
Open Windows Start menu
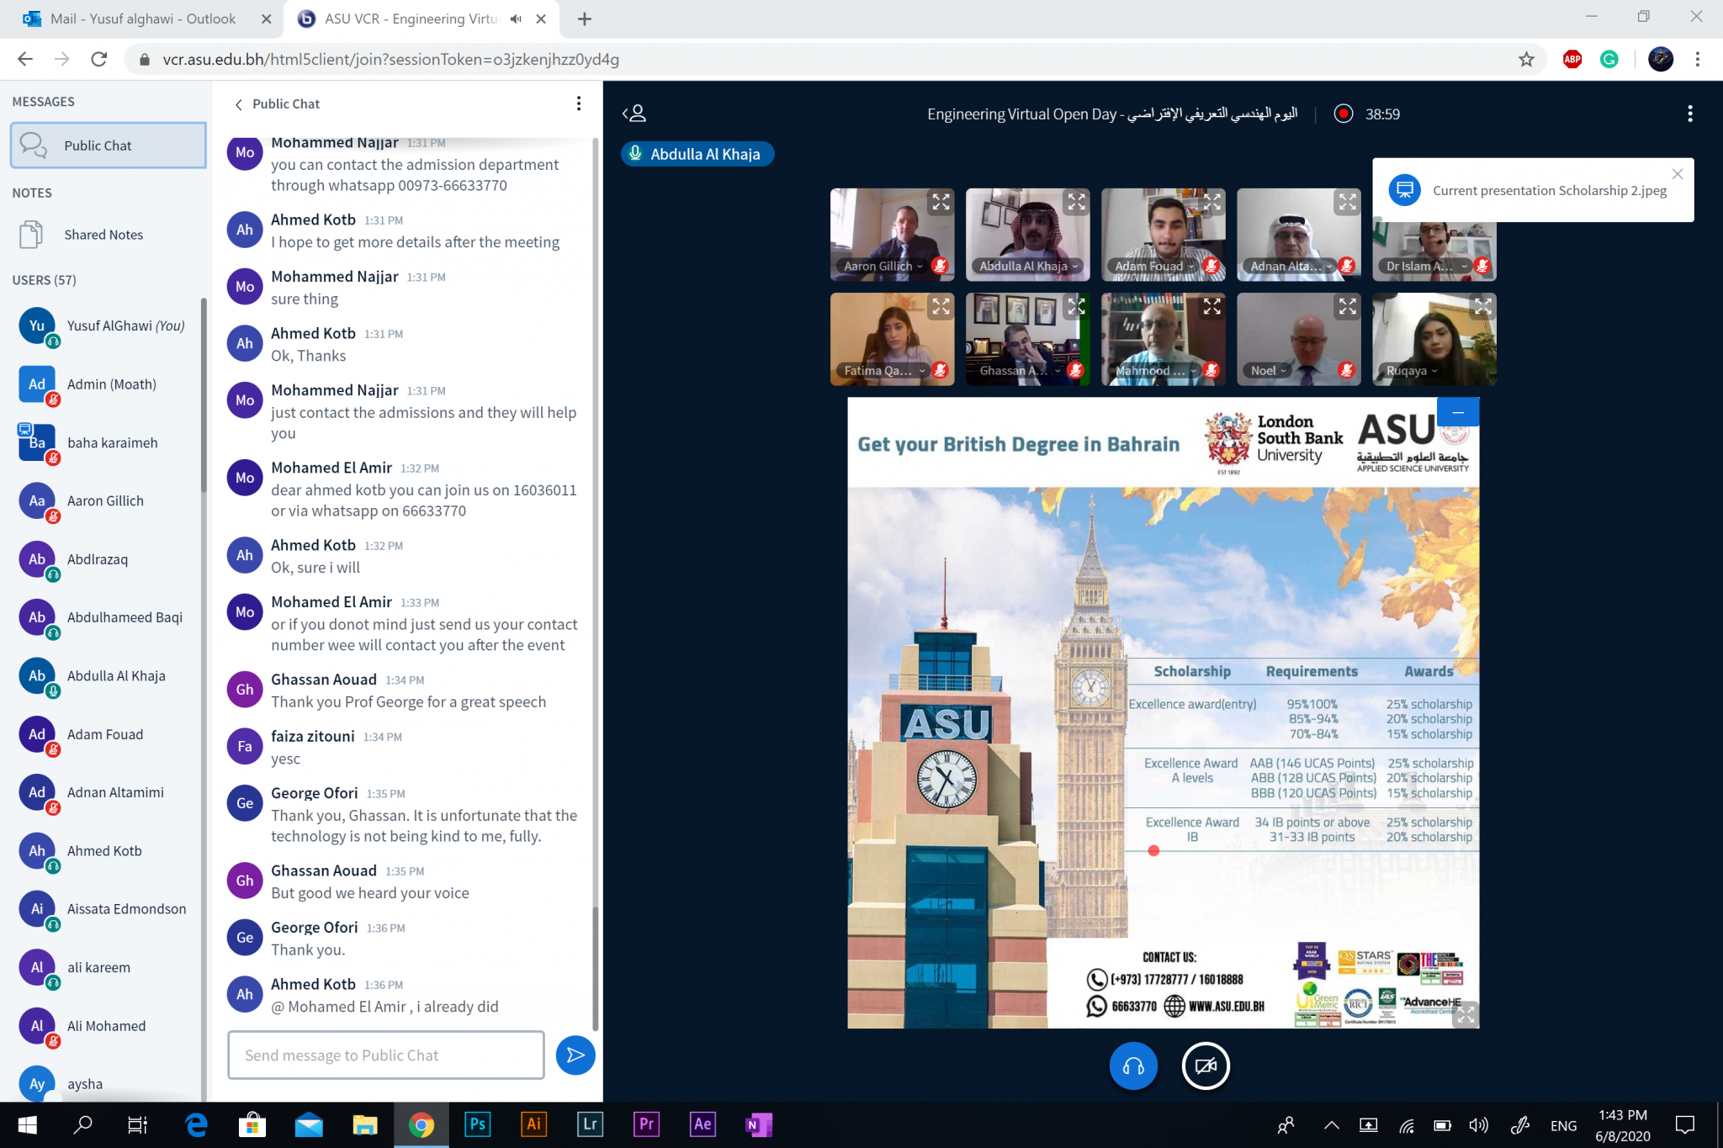[x=27, y=1124]
